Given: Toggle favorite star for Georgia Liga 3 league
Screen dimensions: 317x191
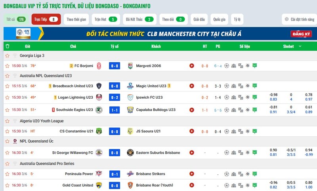Looking at the screenshot, I should click(x=7, y=55).
